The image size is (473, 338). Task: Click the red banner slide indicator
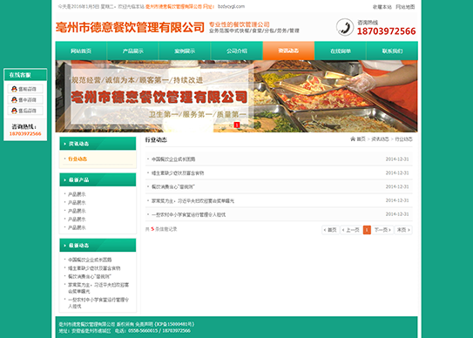237,125
